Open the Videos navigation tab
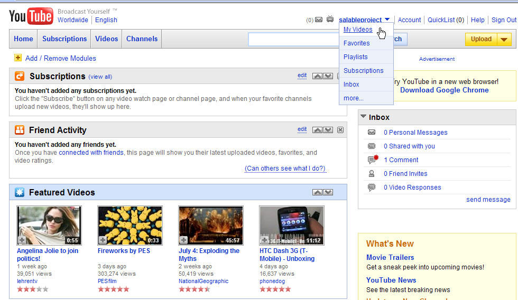518x300 pixels. (x=106, y=39)
